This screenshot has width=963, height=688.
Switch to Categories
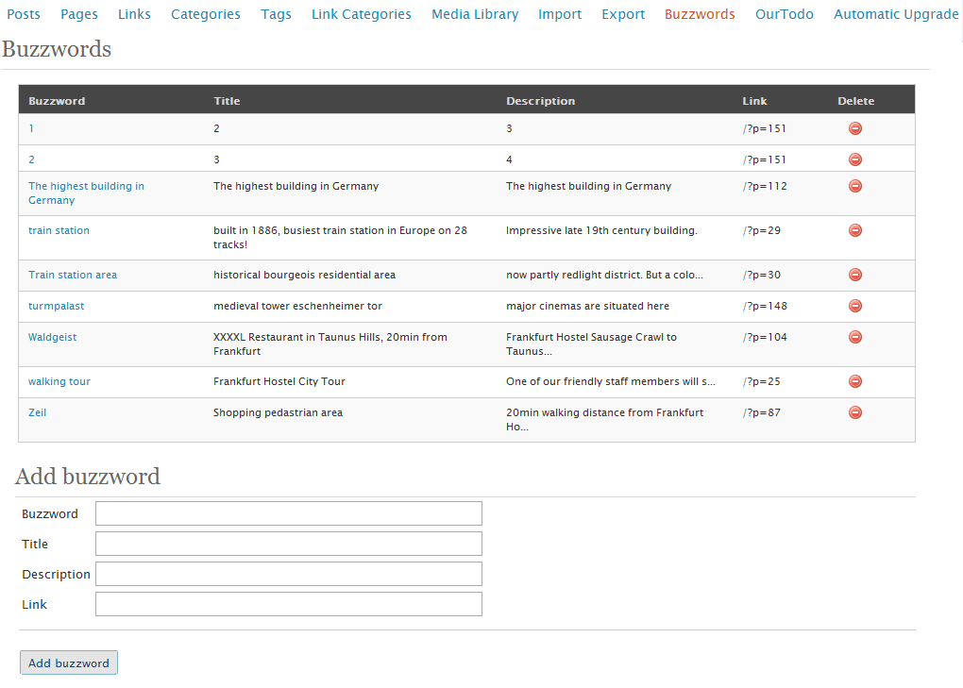[206, 14]
